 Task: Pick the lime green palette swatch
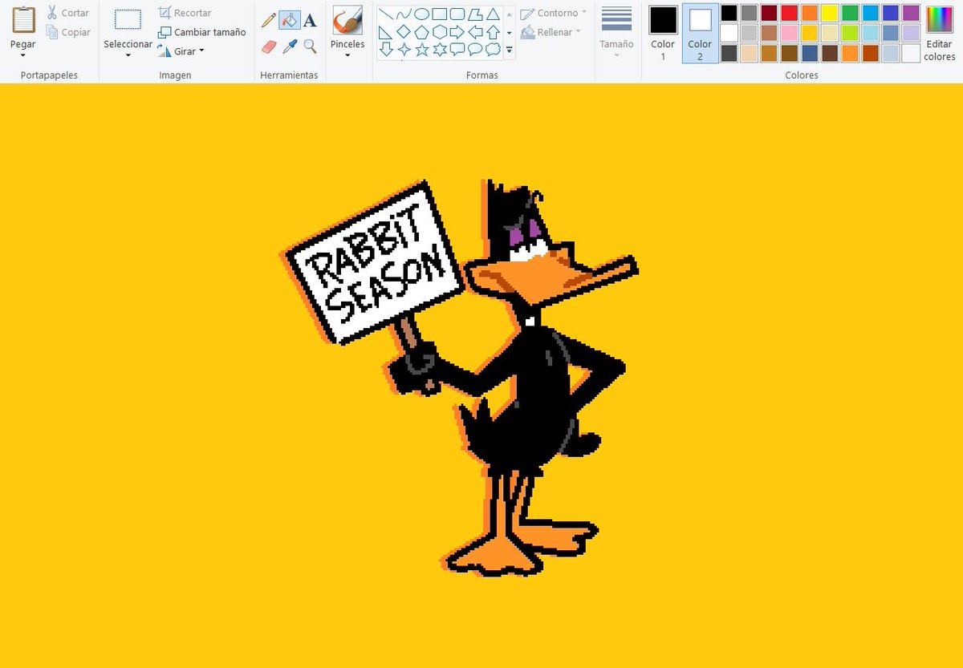[x=850, y=33]
